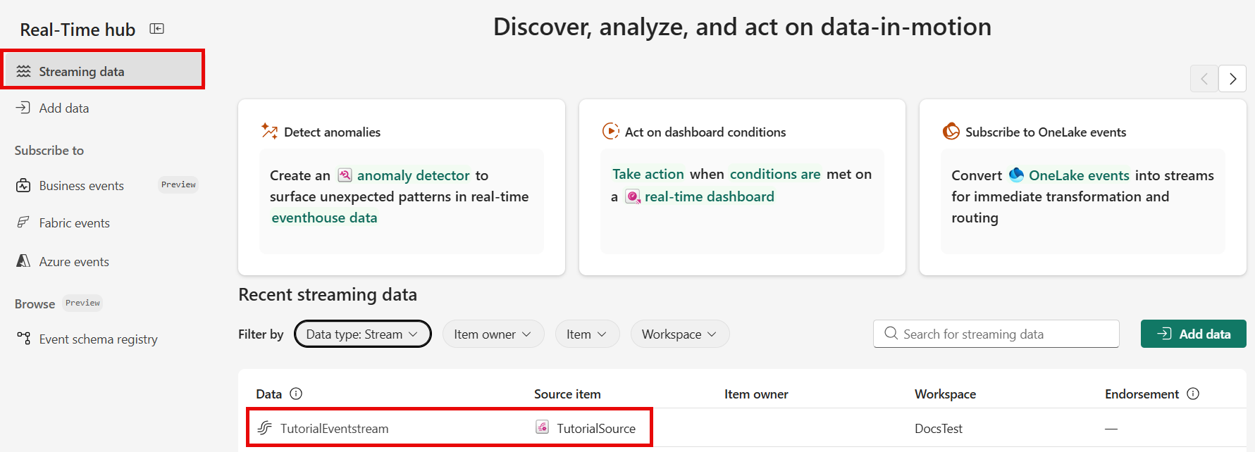The width and height of the screenshot is (1255, 452).
Task: Click the Detect anomalies sparkle icon
Action: (x=269, y=131)
